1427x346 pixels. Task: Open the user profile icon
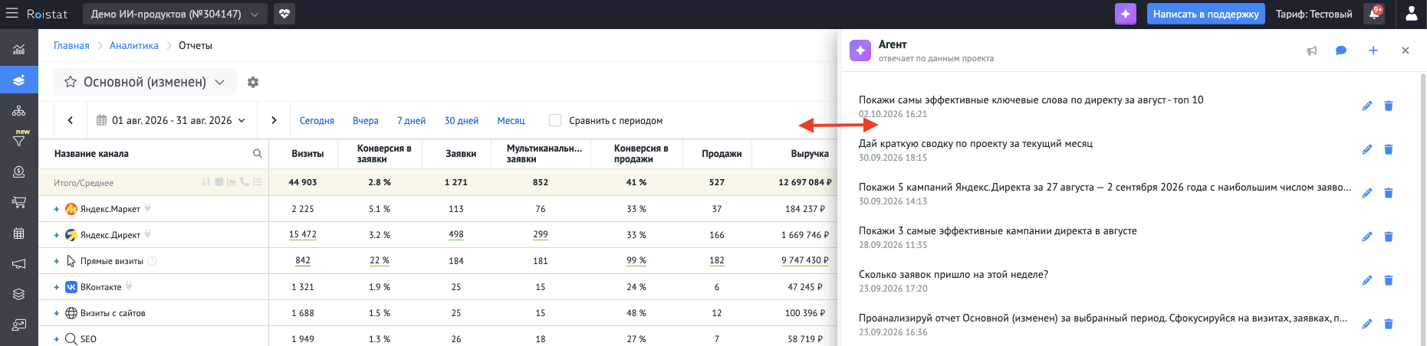point(1412,14)
